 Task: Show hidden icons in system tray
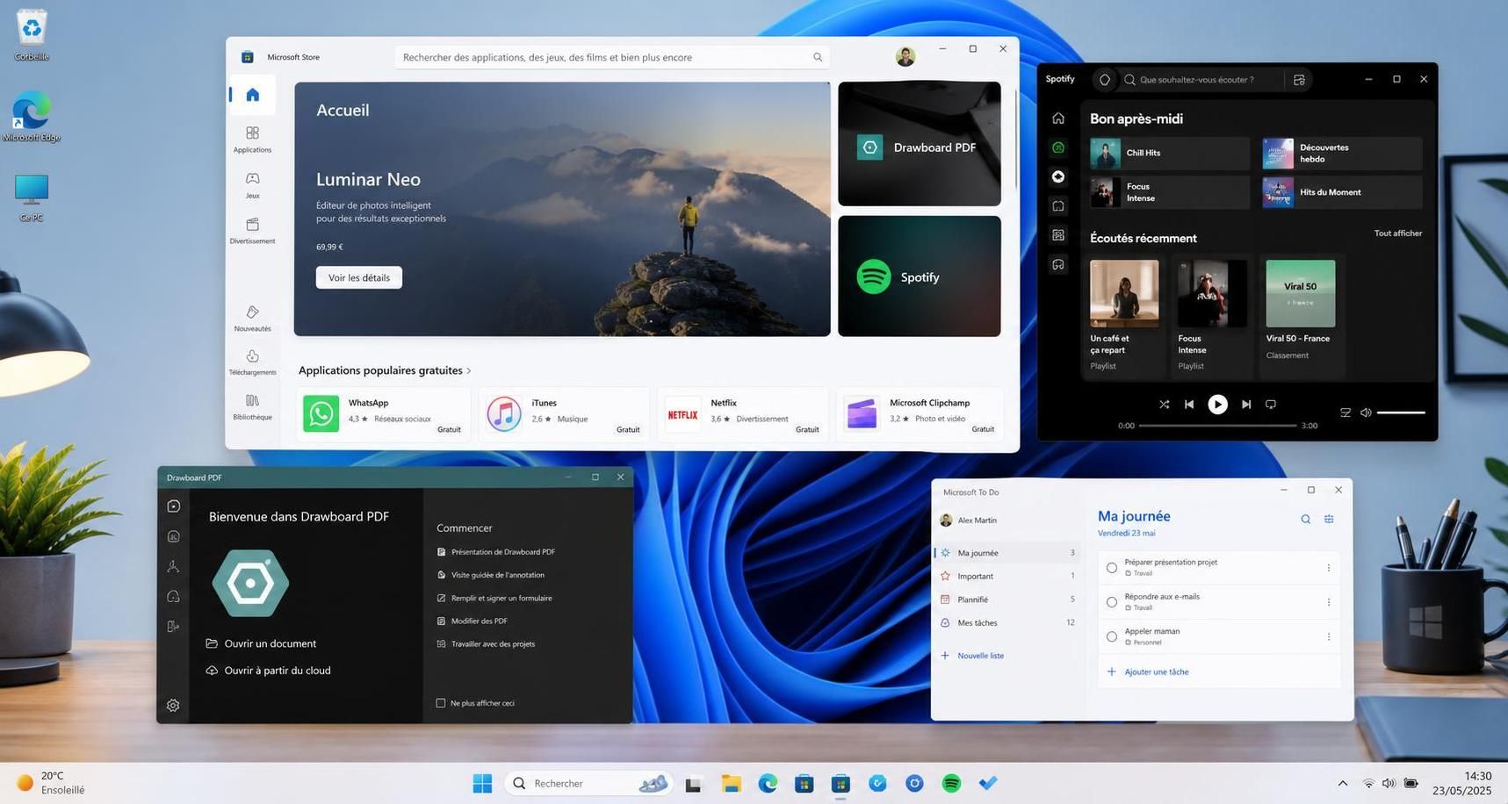pos(1342,783)
